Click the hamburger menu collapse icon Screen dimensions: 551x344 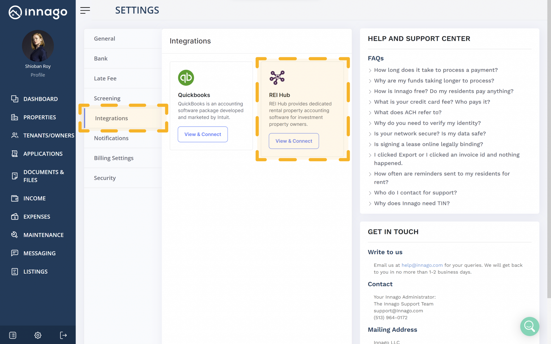(85, 10)
